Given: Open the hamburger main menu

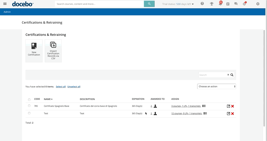Looking at the screenshot, I should [5, 4].
